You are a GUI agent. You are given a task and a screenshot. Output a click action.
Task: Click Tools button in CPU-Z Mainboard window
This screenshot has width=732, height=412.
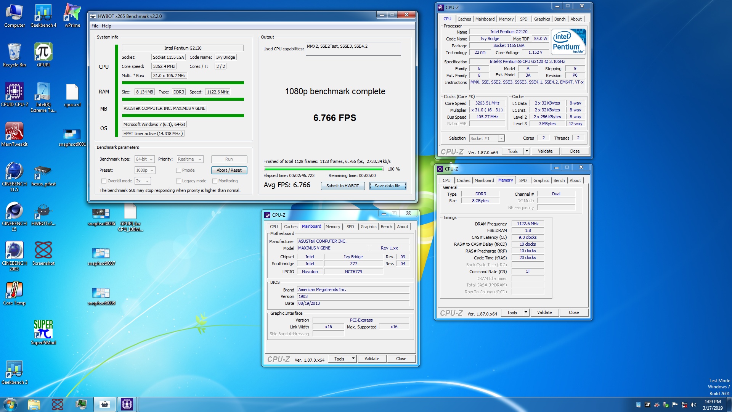pos(339,359)
